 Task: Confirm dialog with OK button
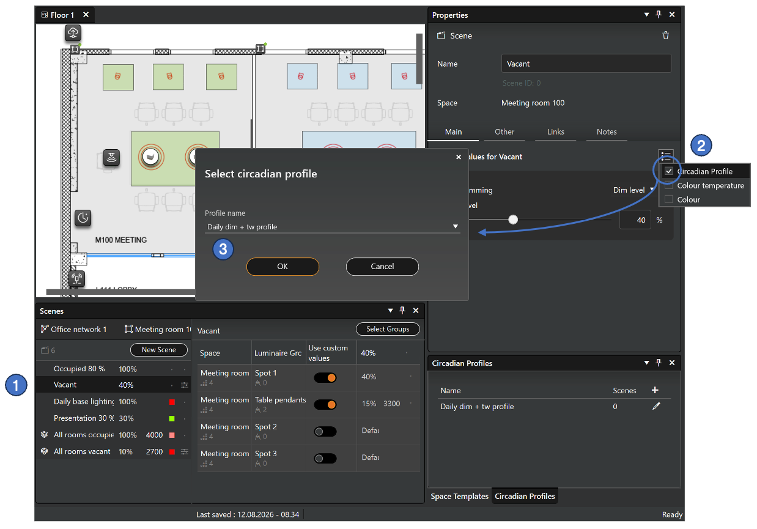click(x=282, y=267)
